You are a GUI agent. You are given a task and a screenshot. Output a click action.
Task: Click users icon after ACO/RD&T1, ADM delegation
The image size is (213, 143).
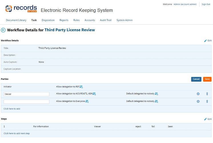(94, 94)
